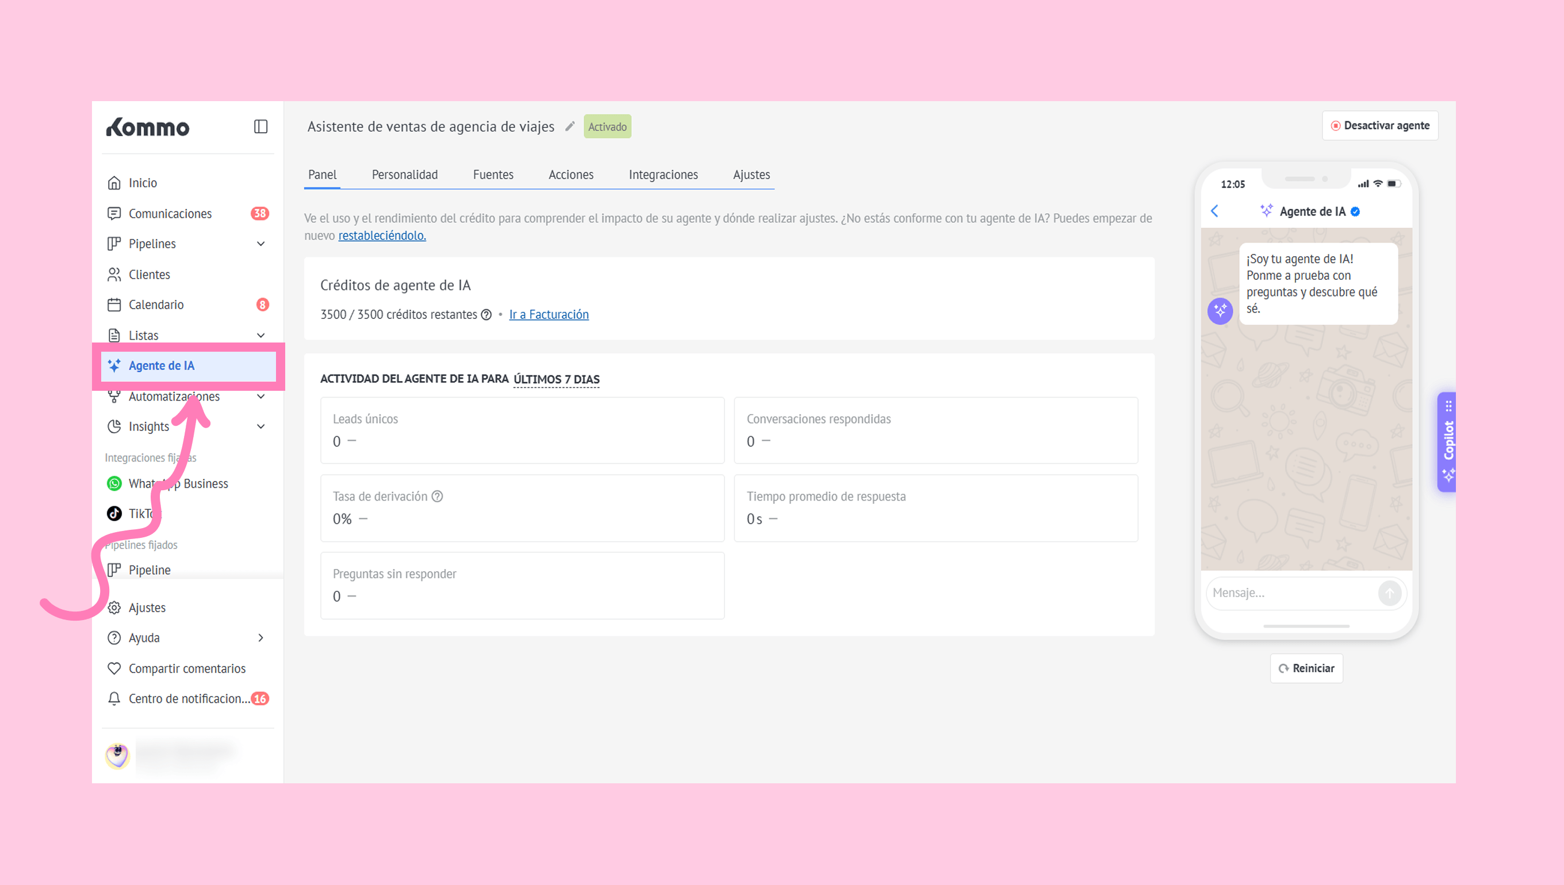Click the Reiniciar button
Screen dimensions: 1564x885
1306,668
